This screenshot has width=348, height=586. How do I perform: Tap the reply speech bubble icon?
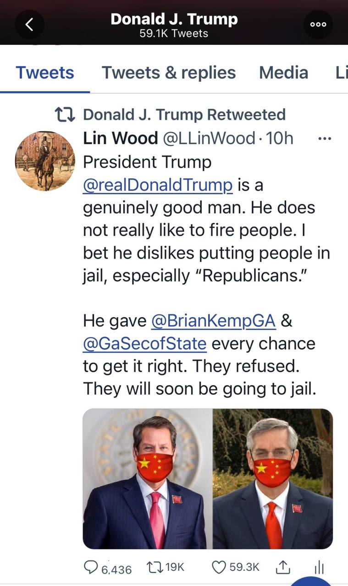click(x=91, y=567)
